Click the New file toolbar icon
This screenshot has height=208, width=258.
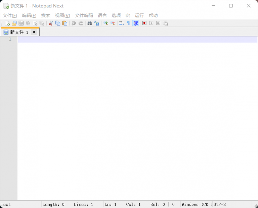(7, 23)
